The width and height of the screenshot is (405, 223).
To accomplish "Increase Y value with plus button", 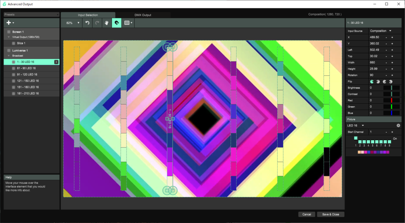I will [x=392, y=43].
